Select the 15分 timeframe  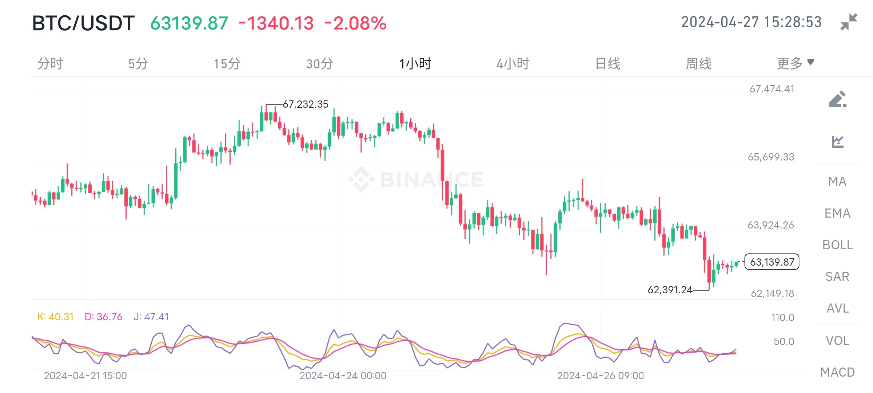(x=226, y=63)
